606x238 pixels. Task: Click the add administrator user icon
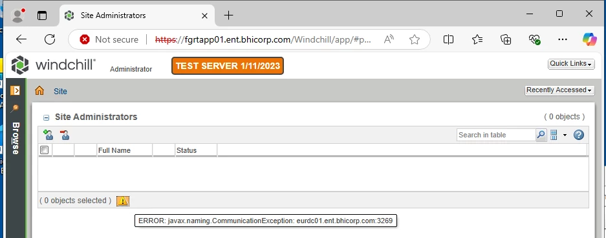tap(49, 135)
